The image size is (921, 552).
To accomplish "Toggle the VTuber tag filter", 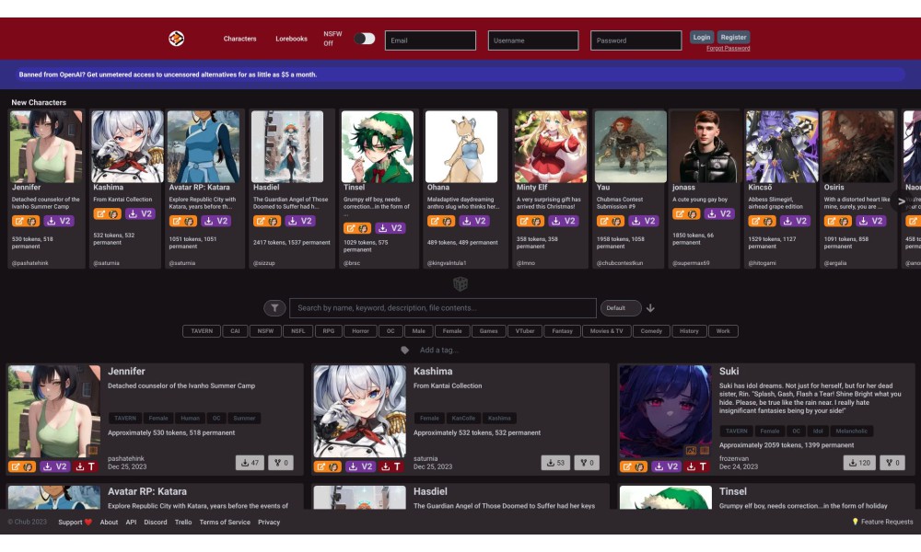I will [x=525, y=331].
